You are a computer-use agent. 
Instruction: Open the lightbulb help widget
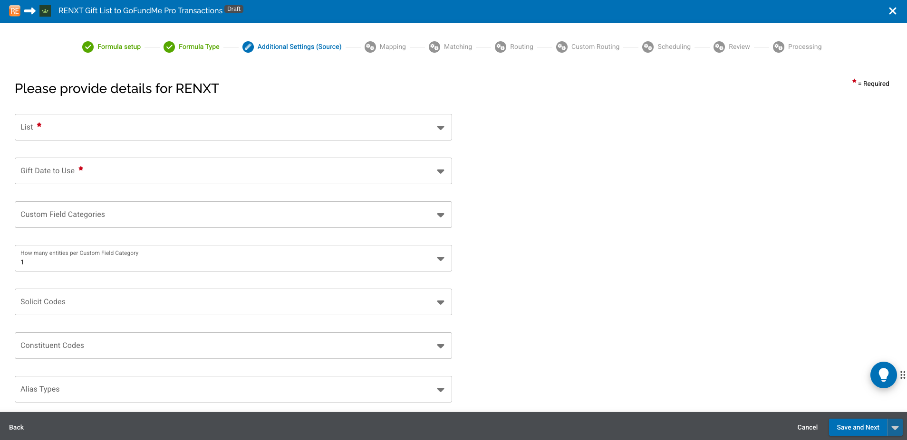(x=883, y=375)
